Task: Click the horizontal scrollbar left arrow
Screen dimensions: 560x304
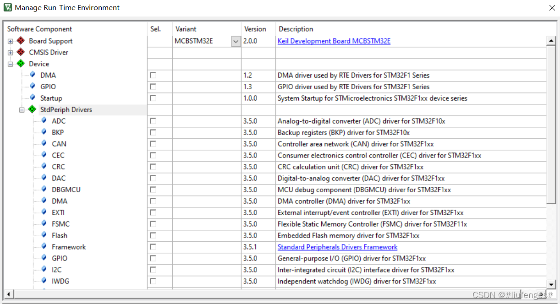Action: [x=8, y=293]
